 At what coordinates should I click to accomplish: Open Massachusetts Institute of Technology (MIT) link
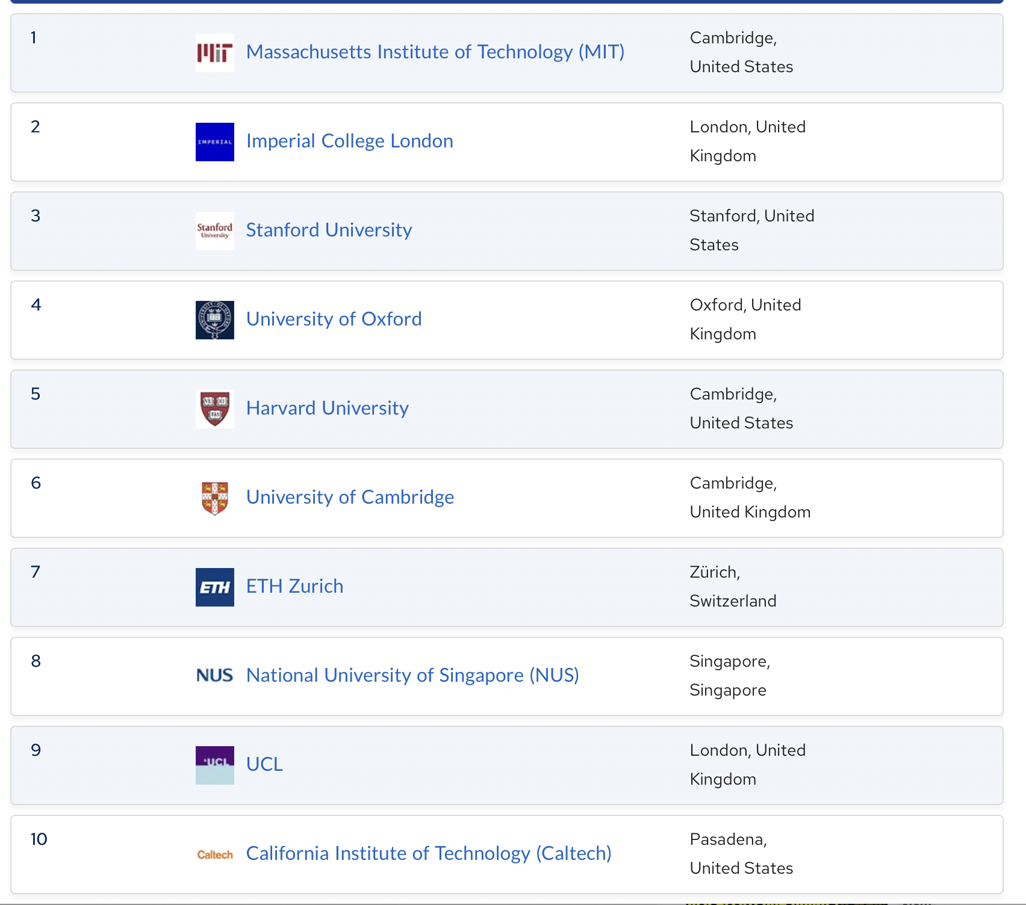coord(435,52)
